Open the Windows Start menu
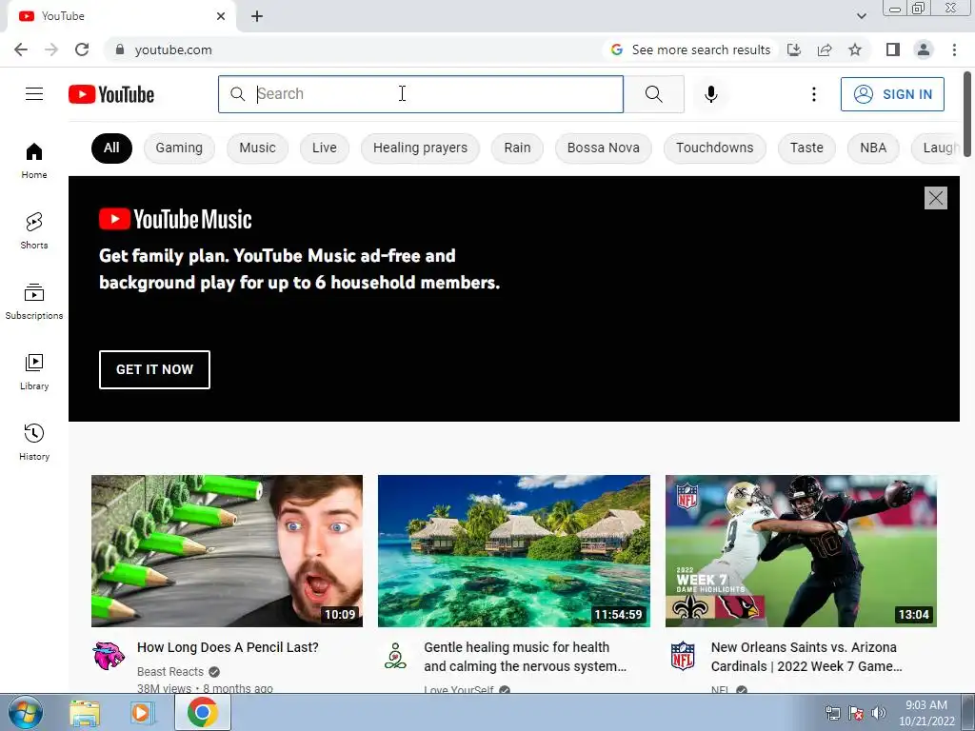The image size is (975, 731). coord(25,712)
